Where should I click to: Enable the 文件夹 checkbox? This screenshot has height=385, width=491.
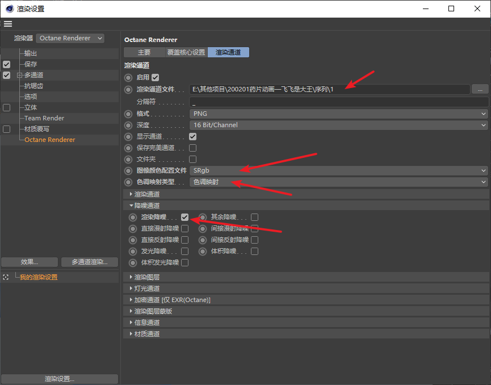coord(192,159)
